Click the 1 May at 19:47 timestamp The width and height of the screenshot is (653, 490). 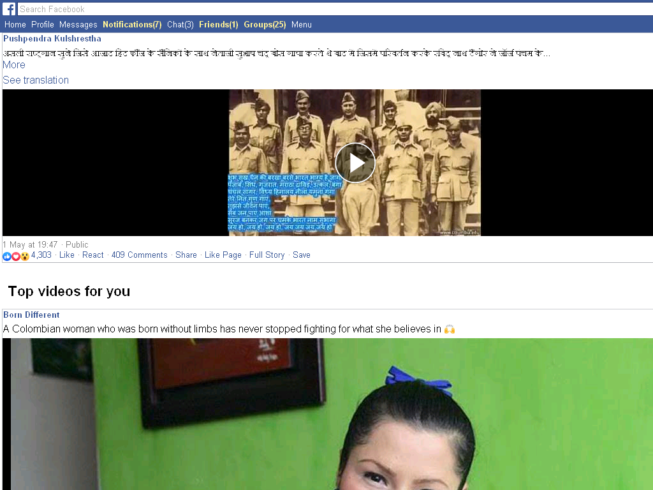[x=30, y=244]
